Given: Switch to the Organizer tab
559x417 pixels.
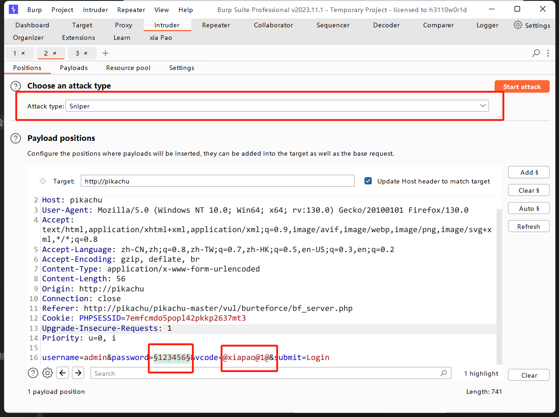Looking at the screenshot, I should pos(28,38).
